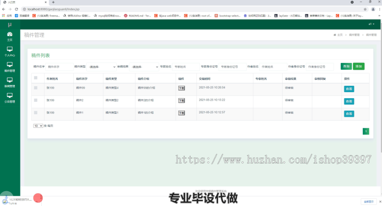Click 查看 for the 稿件99 row
The image size is (382, 206).
tap(349, 89)
